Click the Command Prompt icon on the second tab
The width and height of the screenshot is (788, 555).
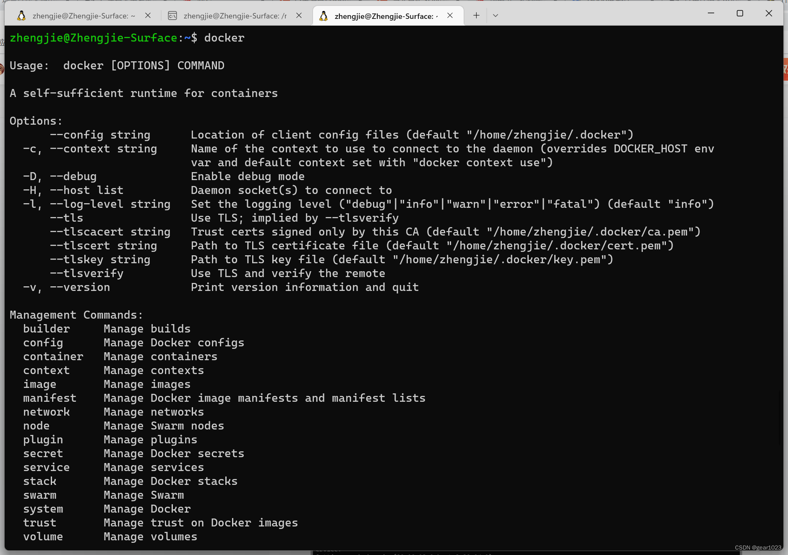point(173,16)
